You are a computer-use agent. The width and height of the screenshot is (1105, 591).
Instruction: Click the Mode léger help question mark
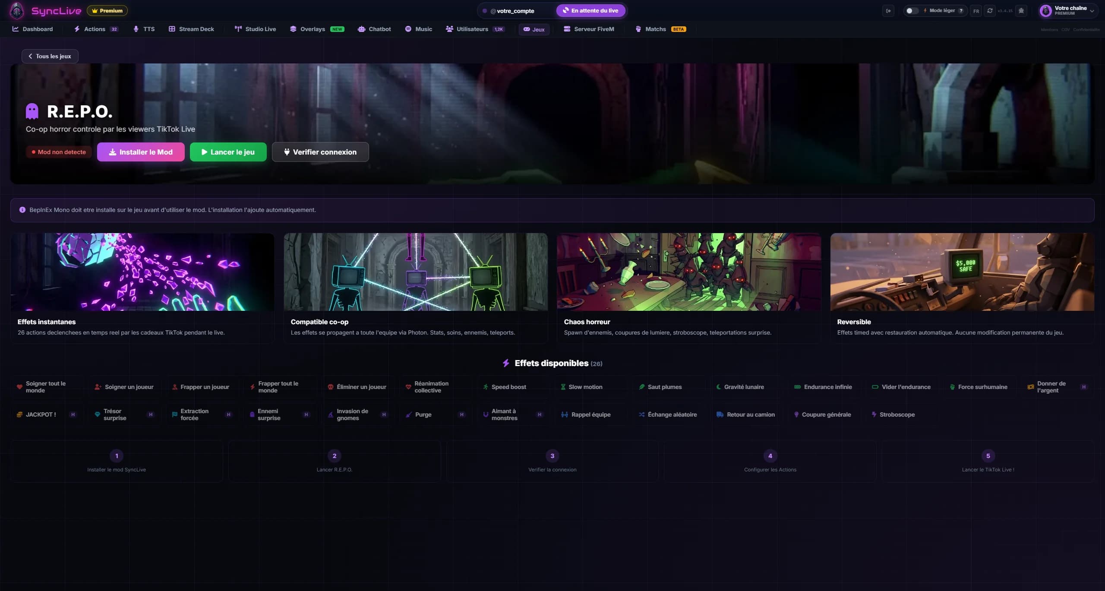click(961, 11)
